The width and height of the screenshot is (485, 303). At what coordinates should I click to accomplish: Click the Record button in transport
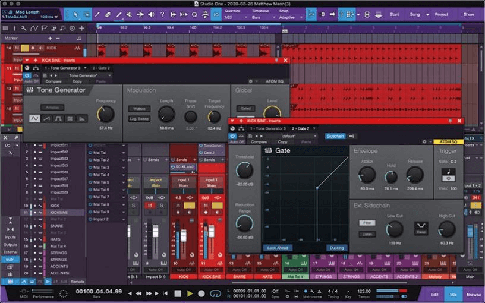201,293
